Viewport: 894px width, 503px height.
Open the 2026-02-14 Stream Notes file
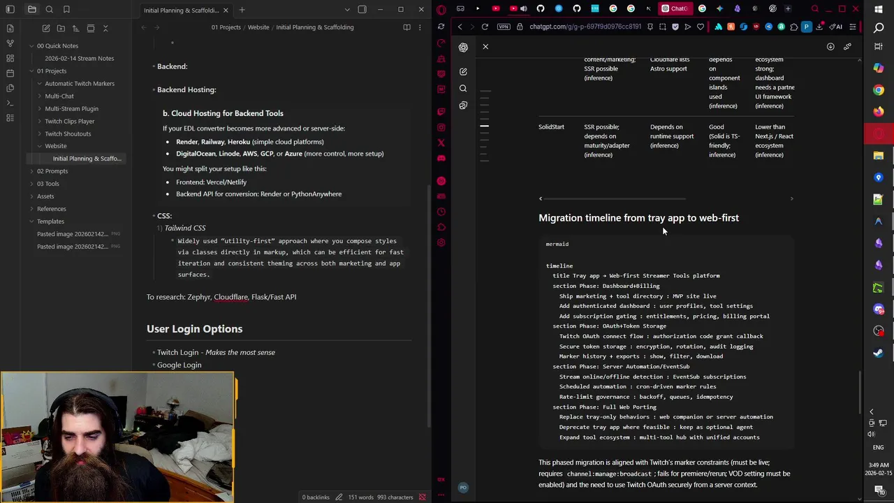[79, 58]
